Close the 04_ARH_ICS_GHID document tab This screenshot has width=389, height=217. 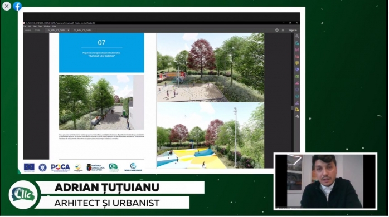(x=68, y=30)
